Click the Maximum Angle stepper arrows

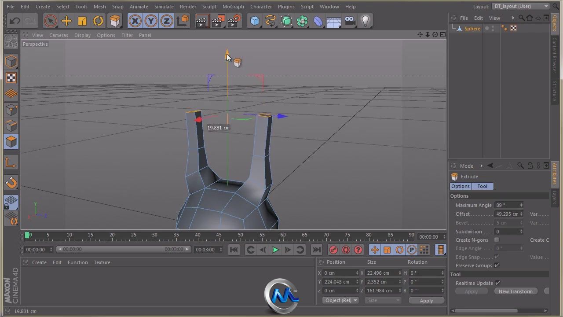point(521,205)
